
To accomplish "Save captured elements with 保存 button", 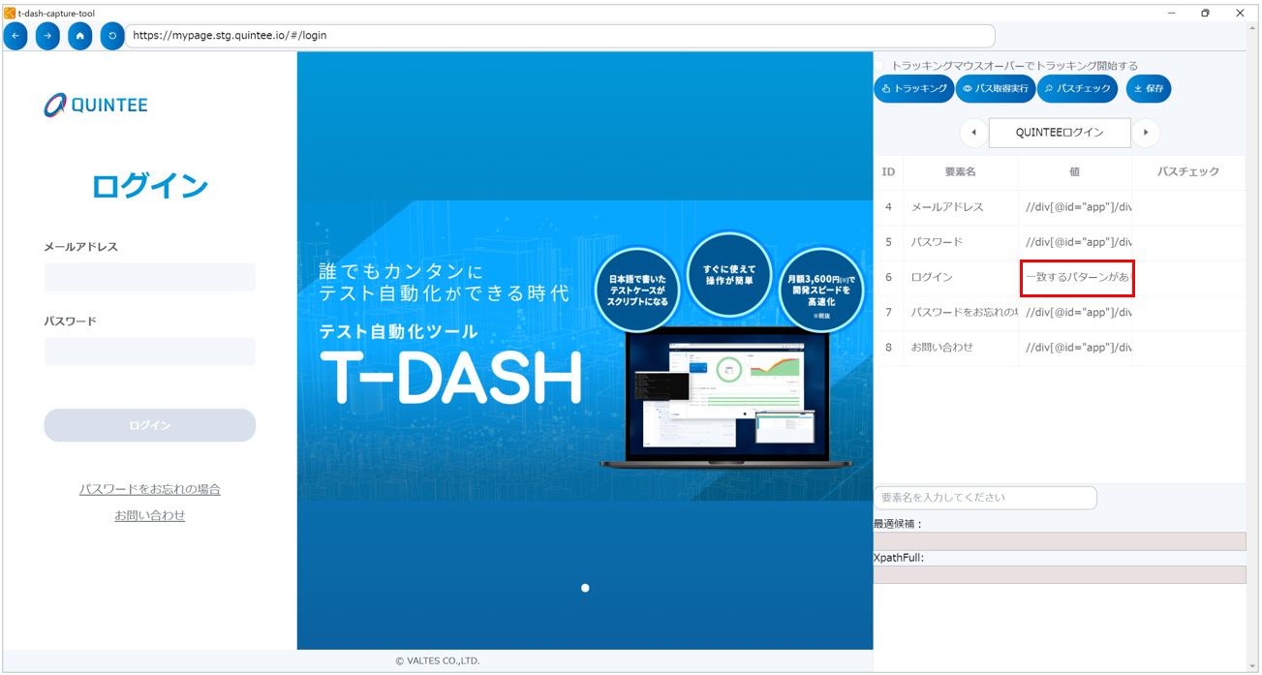I will tap(1149, 88).
